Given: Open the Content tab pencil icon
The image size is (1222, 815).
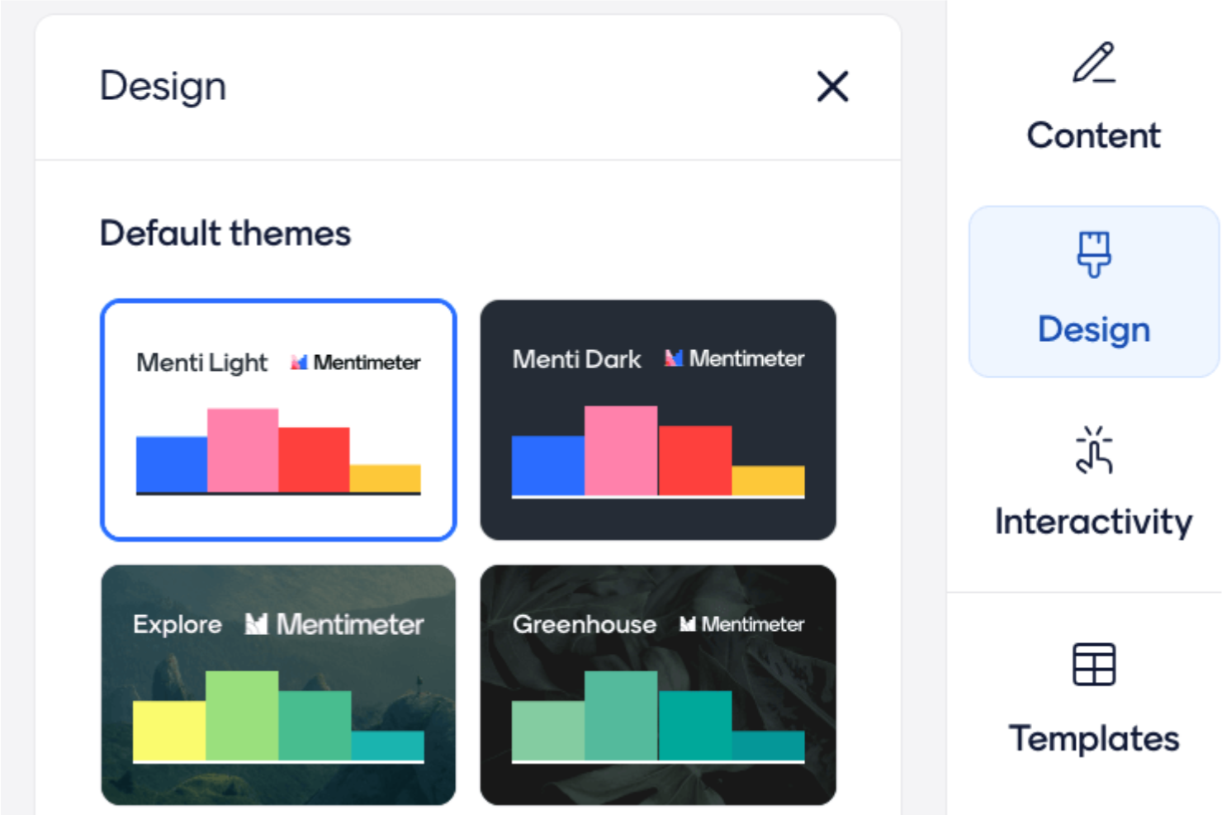Looking at the screenshot, I should pyautogui.click(x=1094, y=62).
